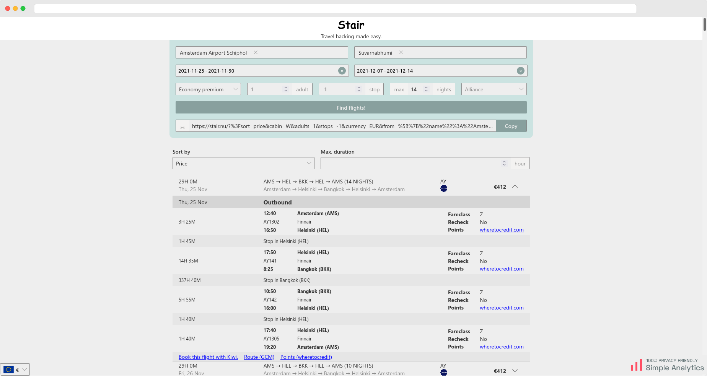
Task: Adjust adult count stepper arrows
Action: coord(285,89)
